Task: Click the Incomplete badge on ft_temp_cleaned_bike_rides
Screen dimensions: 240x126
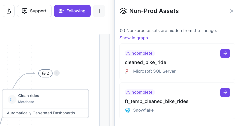Action: (x=140, y=92)
